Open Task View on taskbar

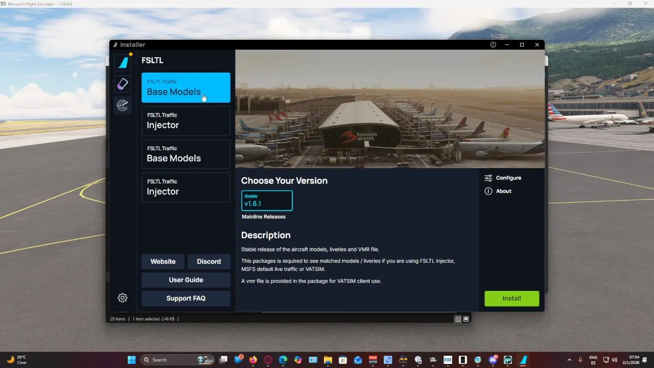pos(223,360)
